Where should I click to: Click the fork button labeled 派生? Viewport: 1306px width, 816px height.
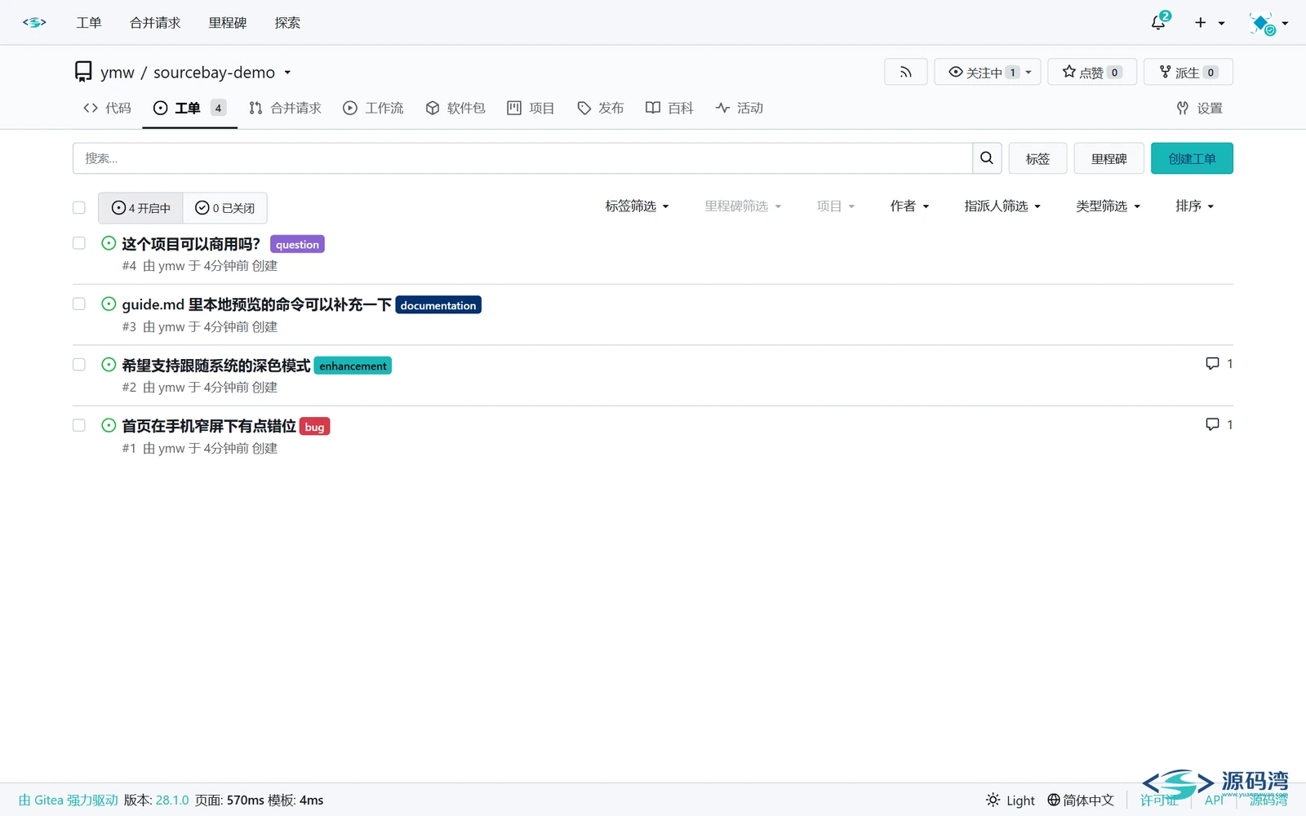(1188, 72)
